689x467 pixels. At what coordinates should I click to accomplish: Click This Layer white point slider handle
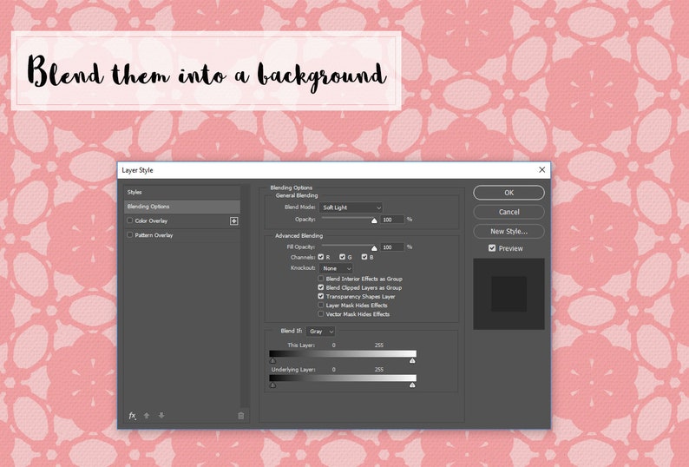412,360
